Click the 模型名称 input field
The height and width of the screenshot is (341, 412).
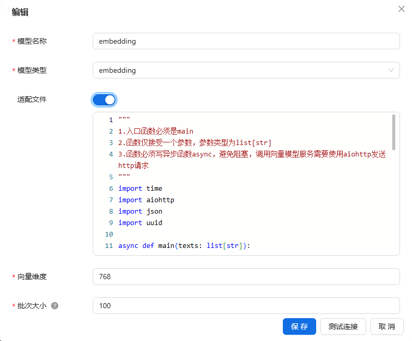point(246,41)
